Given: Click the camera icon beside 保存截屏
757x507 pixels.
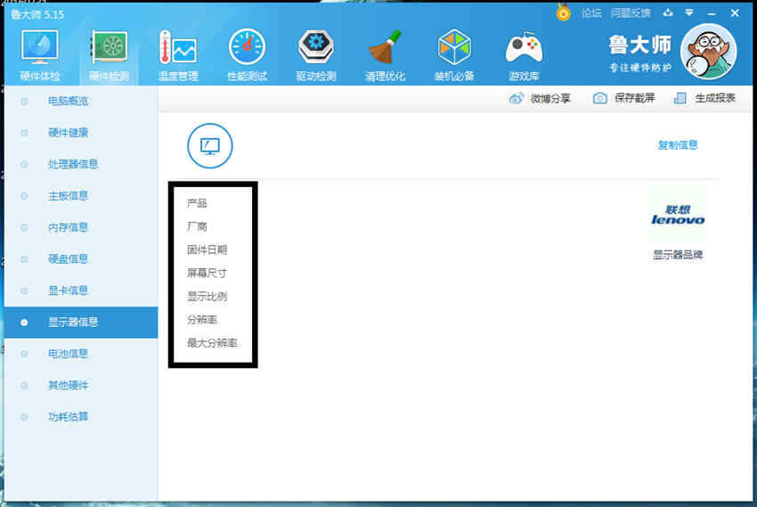Looking at the screenshot, I should 599,98.
